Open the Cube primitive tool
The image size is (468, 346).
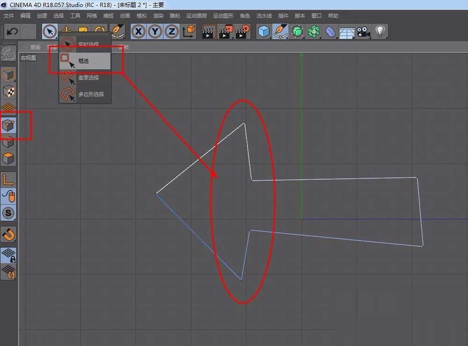tap(263, 31)
